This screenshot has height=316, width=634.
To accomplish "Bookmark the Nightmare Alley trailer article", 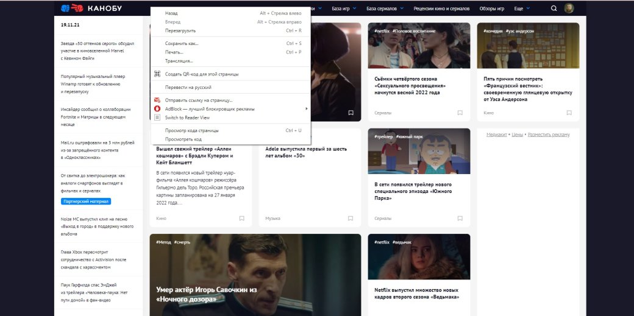I will 242,218.
